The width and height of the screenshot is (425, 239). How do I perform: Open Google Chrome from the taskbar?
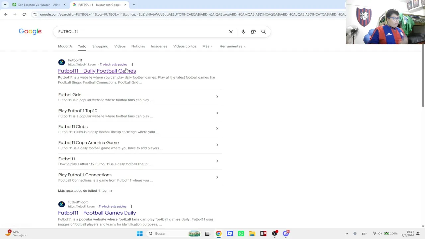tap(218, 234)
